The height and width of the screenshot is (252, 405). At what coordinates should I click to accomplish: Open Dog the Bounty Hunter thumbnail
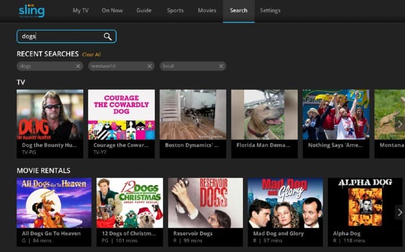point(50,115)
